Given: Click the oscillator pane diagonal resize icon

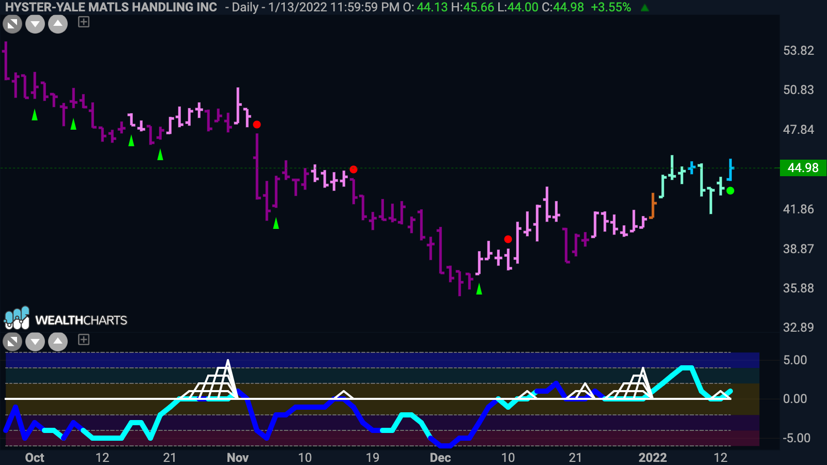Looking at the screenshot, I should [12, 342].
